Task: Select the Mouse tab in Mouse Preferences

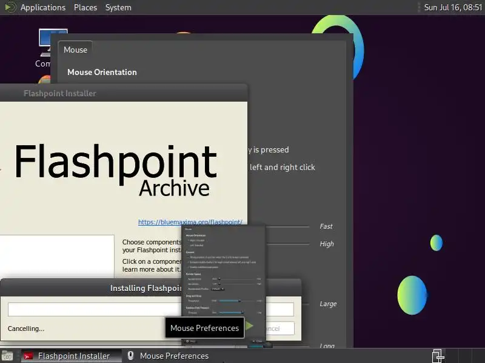Action: point(75,50)
